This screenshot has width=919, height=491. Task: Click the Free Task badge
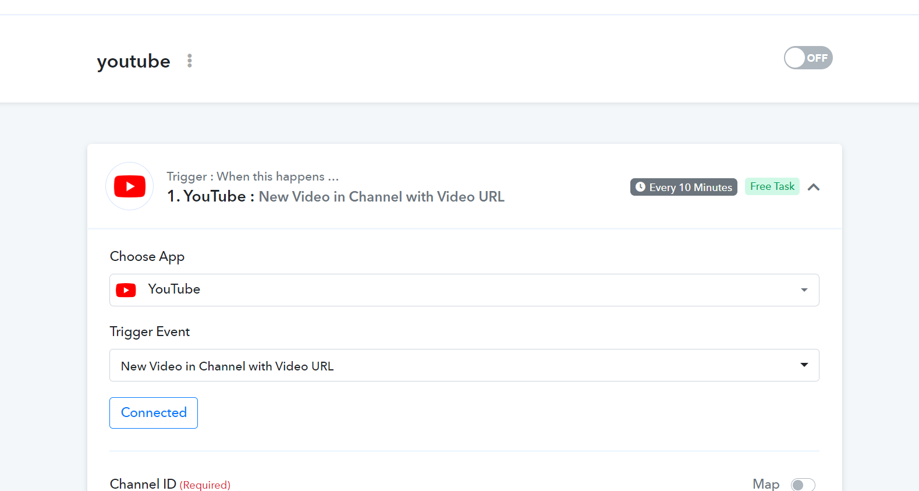[x=772, y=186]
